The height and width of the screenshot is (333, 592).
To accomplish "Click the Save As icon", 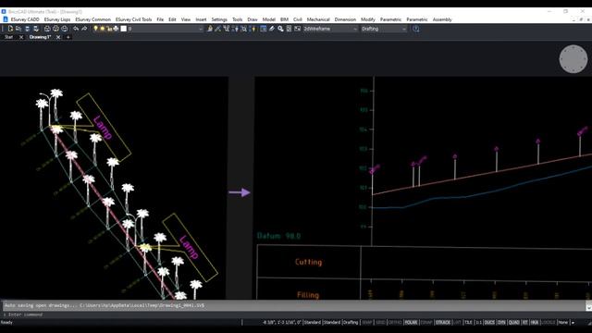I will click(x=36, y=29).
